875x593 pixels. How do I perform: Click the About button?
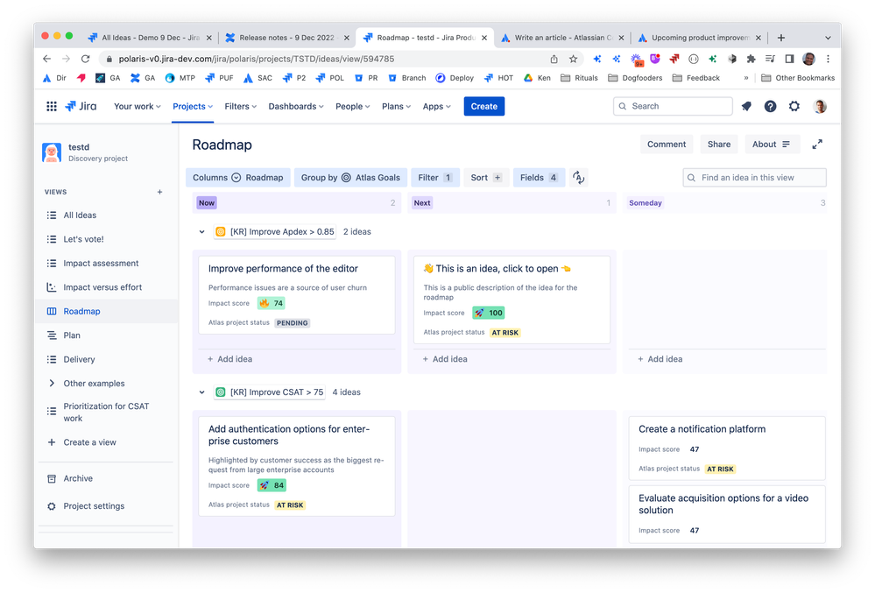[772, 144]
